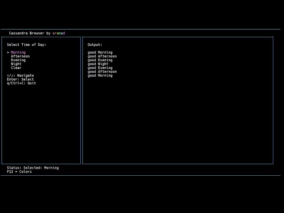Click the first 'good Afternoon' output line

pos(102,56)
